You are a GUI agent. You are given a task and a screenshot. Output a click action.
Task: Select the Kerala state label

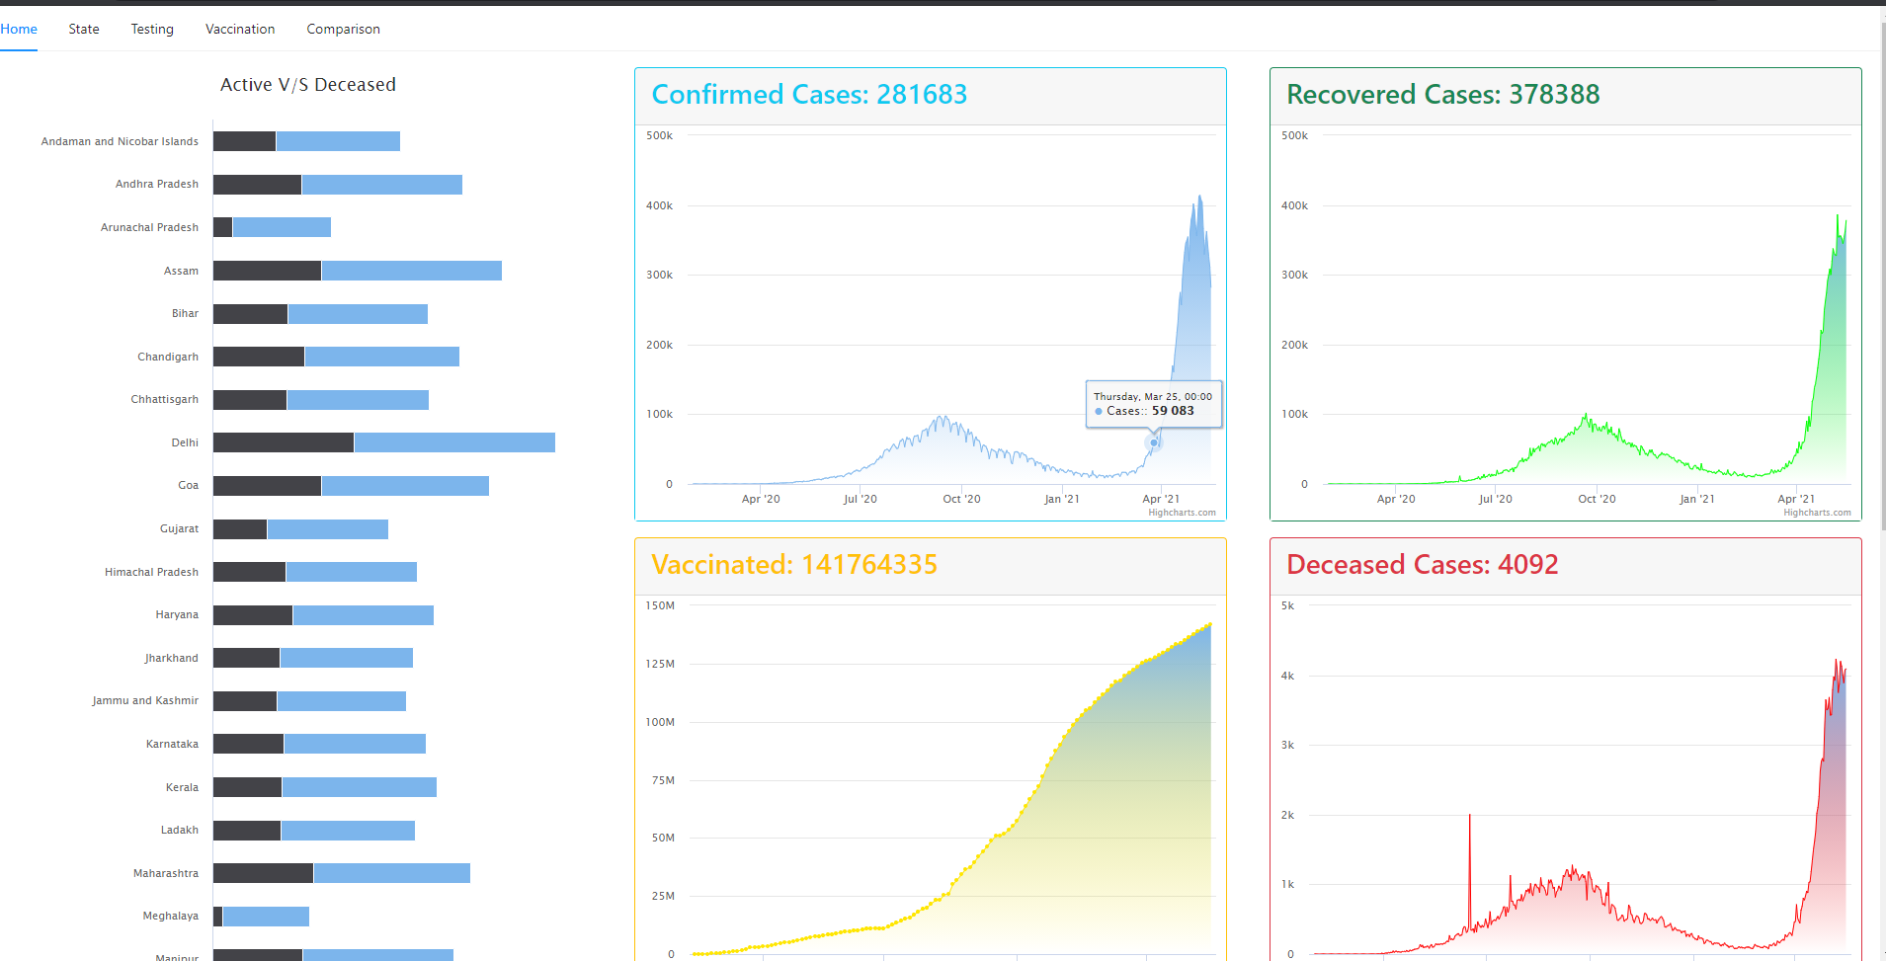point(182,787)
